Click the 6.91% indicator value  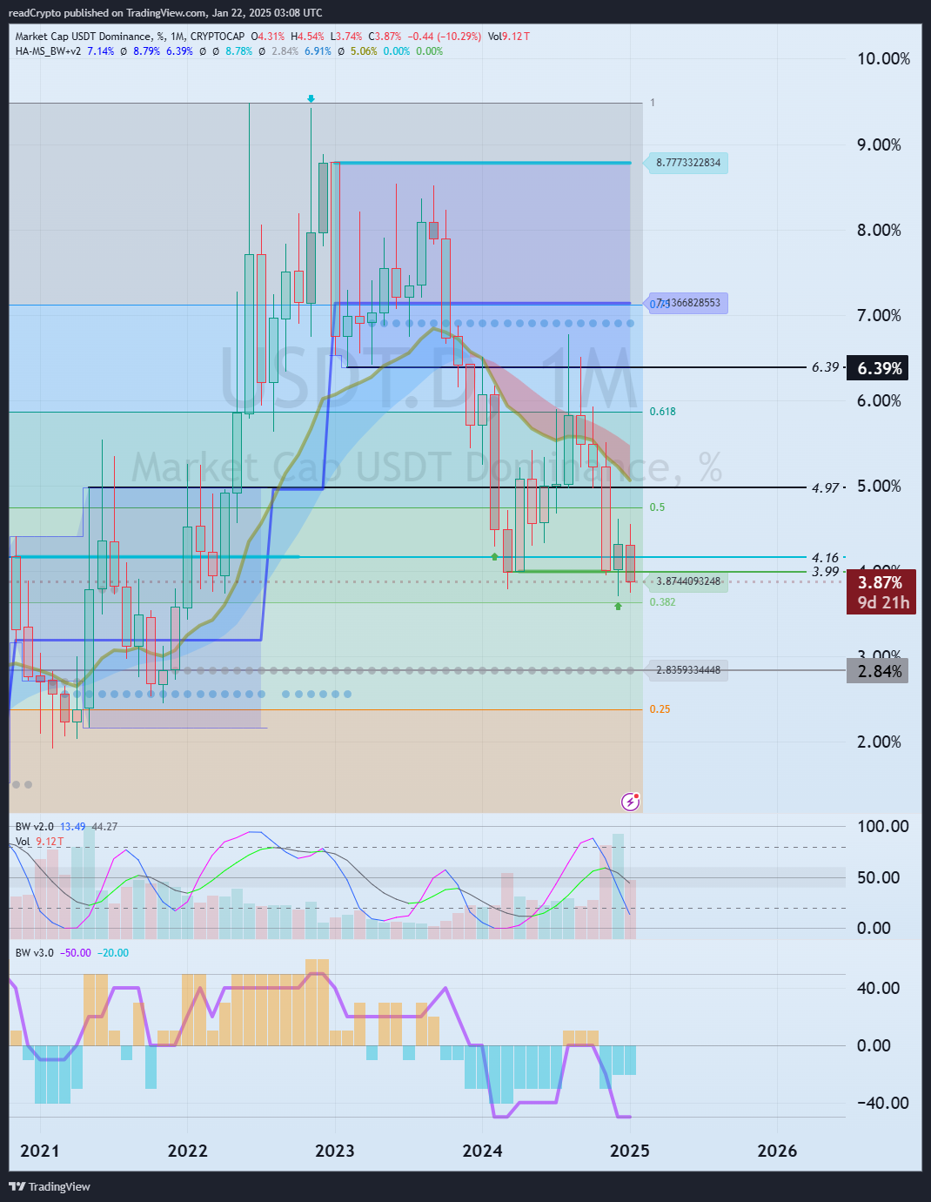[318, 51]
